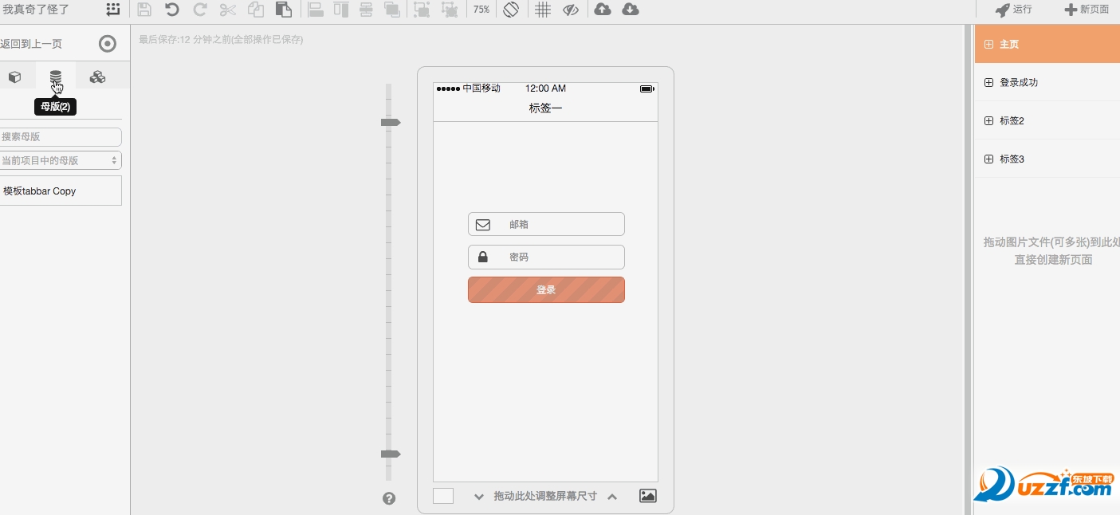1120x515 pixels.
Task: Click the background color swatch box
Action: 443,496
